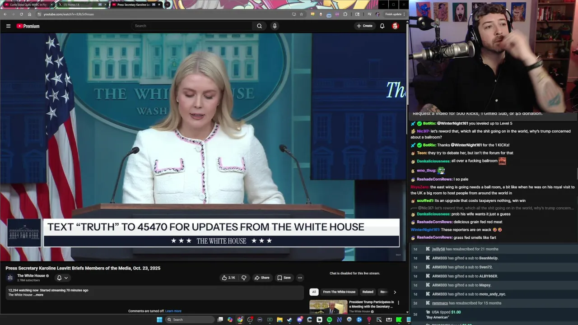Reload the page with browser refresh icon
This screenshot has height=325, width=578.
click(21, 14)
